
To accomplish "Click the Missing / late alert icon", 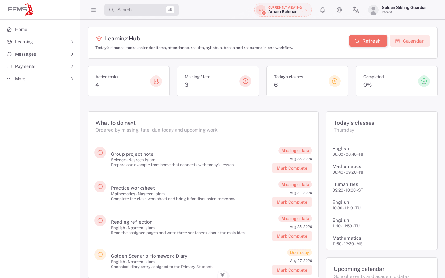I will tap(245, 81).
